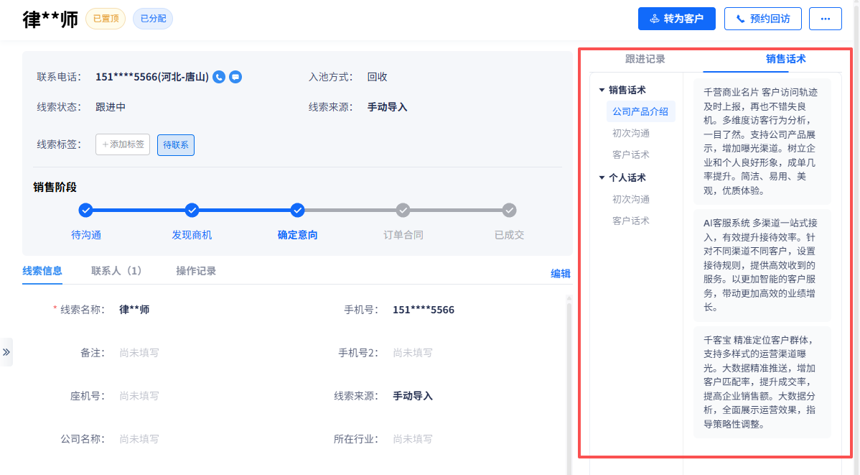Viewport: 860px width, 475px height.
Task: Switch to the 跟进记录 tab
Action: (x=645, y=59)
